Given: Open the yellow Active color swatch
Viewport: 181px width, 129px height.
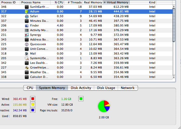Looking at the screenshot, I should click(33, 105).
